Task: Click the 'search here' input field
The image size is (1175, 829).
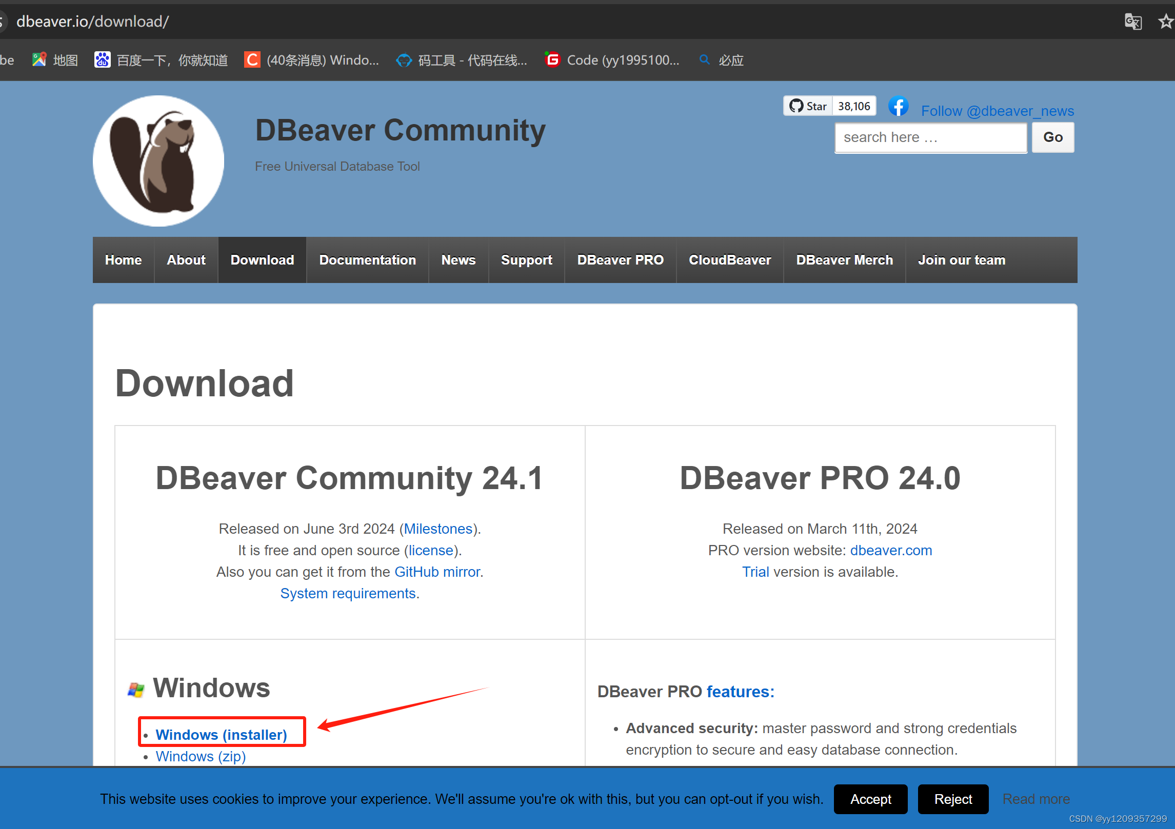Action: (930, 137)
